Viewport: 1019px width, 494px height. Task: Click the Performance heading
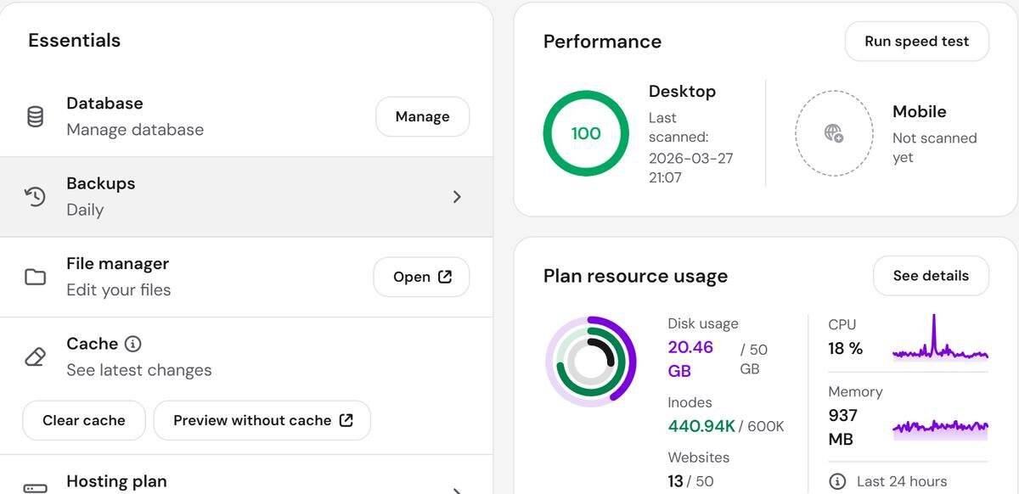(602, 42)
